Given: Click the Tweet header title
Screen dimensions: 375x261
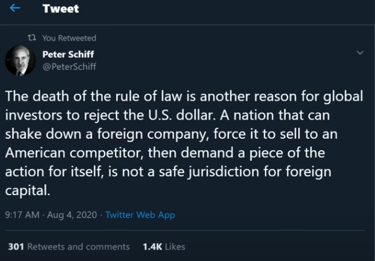Looking at the screenshot, I should click(61, 9).
